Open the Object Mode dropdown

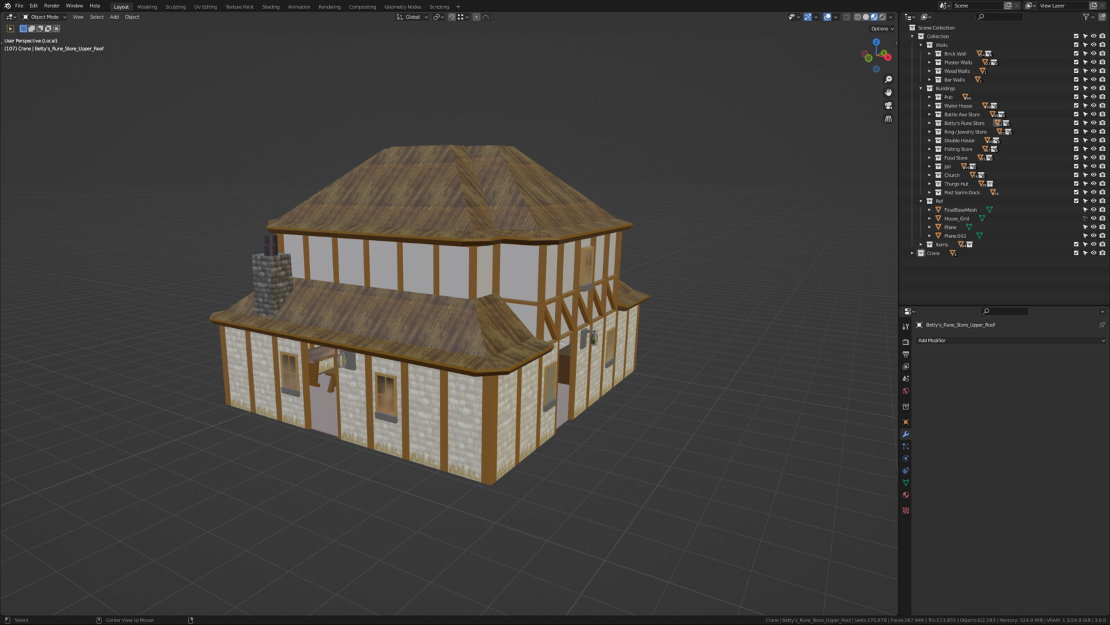[x=44, y=17]
